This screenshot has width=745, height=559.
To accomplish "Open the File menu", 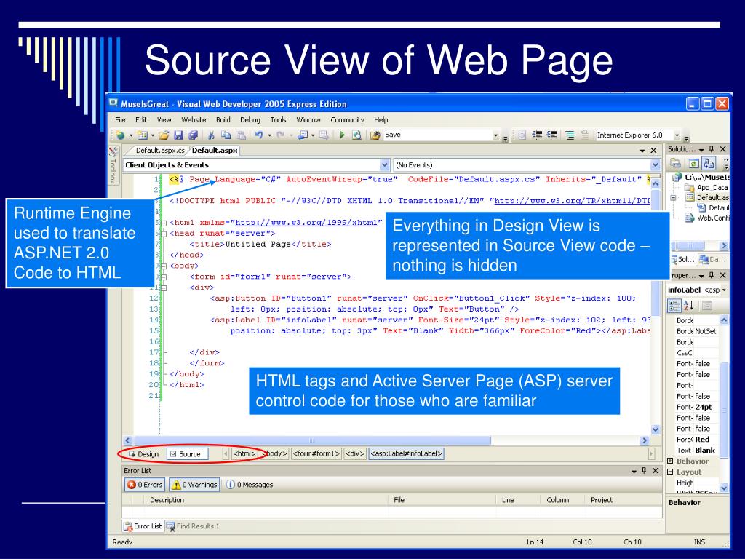I will [120, 120].
